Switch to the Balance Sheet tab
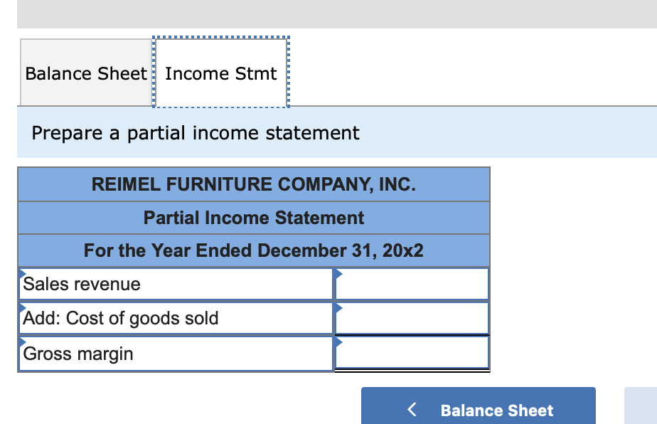Screen dimensions: 657x424 pos(85,73)
